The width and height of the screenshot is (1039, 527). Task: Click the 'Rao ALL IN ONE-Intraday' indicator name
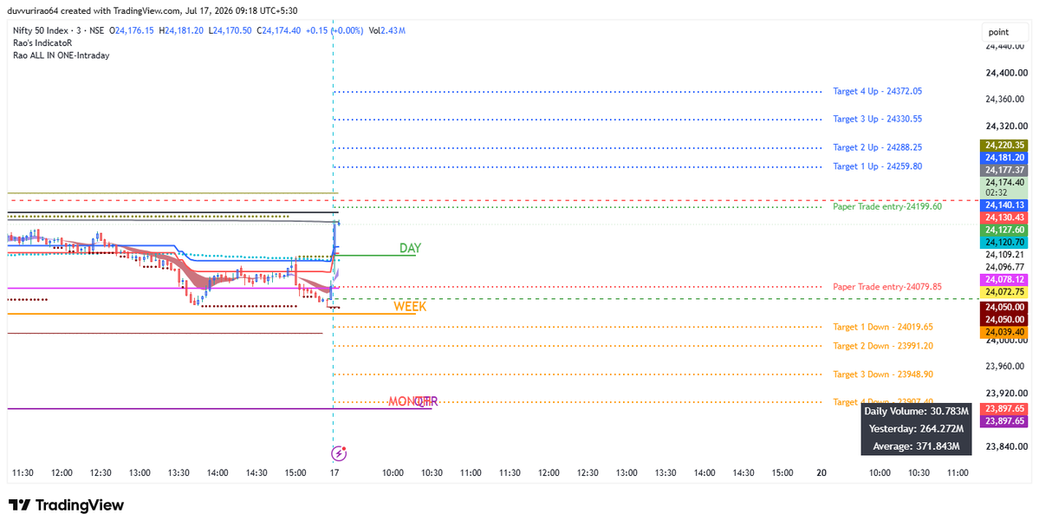[62, 55]
